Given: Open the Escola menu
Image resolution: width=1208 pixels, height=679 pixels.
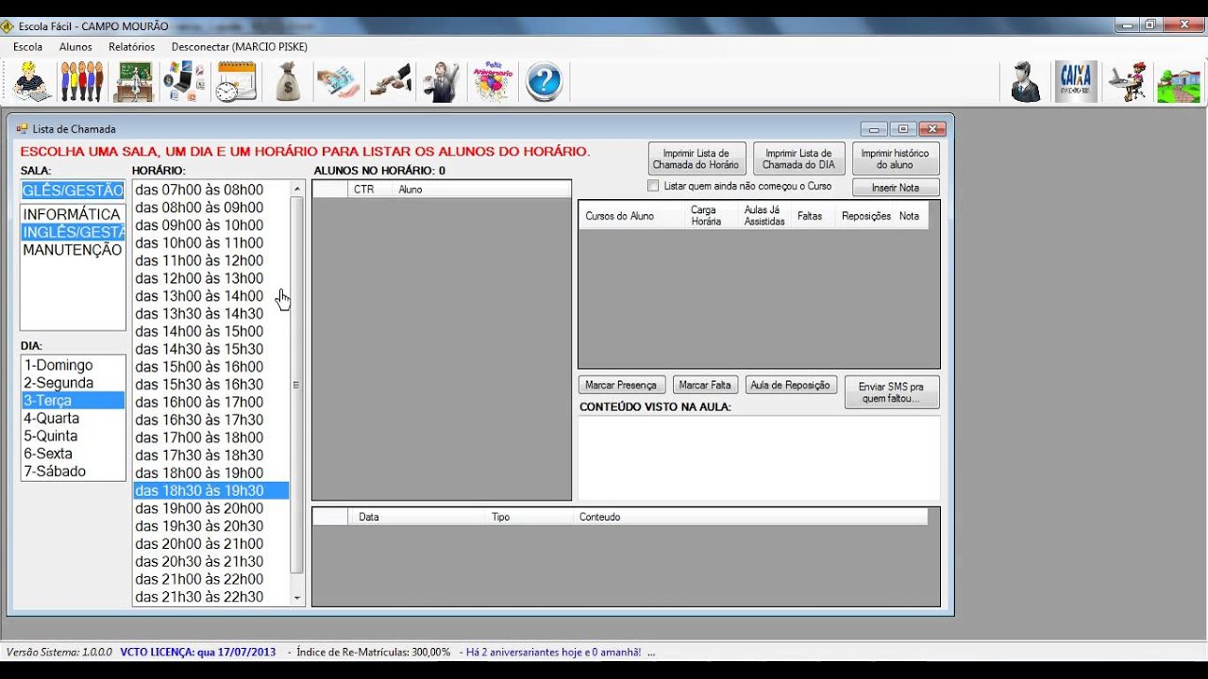Looking at the screenshot, I should 28,46.
